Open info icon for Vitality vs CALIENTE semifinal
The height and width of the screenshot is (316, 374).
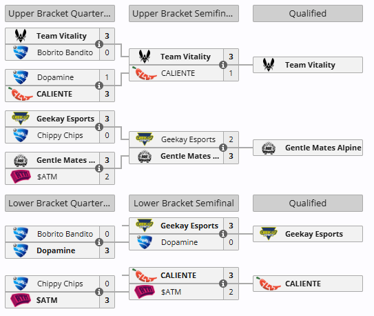pos(223,65)
